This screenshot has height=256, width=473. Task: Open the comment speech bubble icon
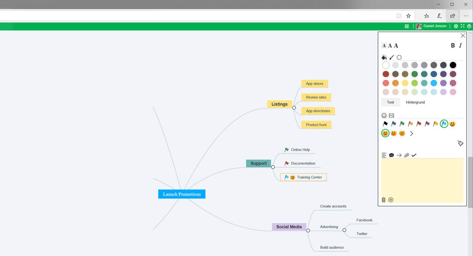392,155
